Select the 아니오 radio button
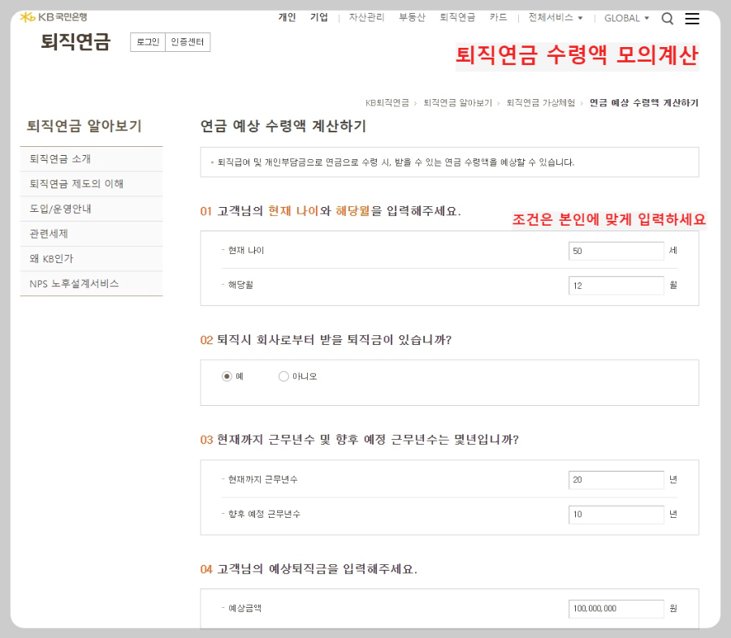 click(284, 376)
